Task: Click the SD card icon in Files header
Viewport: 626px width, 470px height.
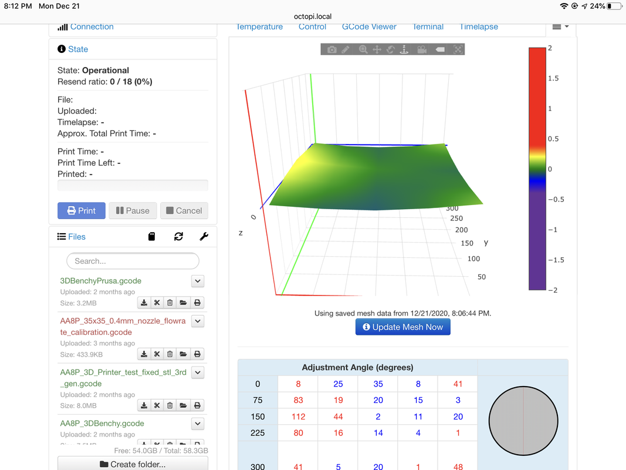Action: (x=152, y=237)
